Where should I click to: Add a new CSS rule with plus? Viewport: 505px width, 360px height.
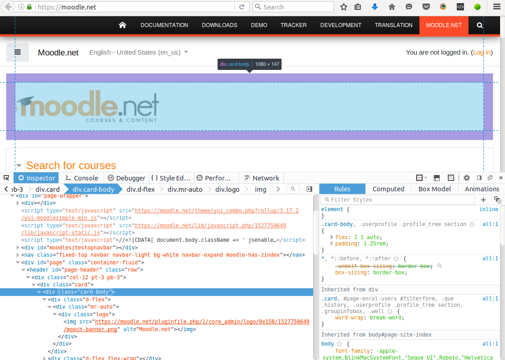[483, 200]
